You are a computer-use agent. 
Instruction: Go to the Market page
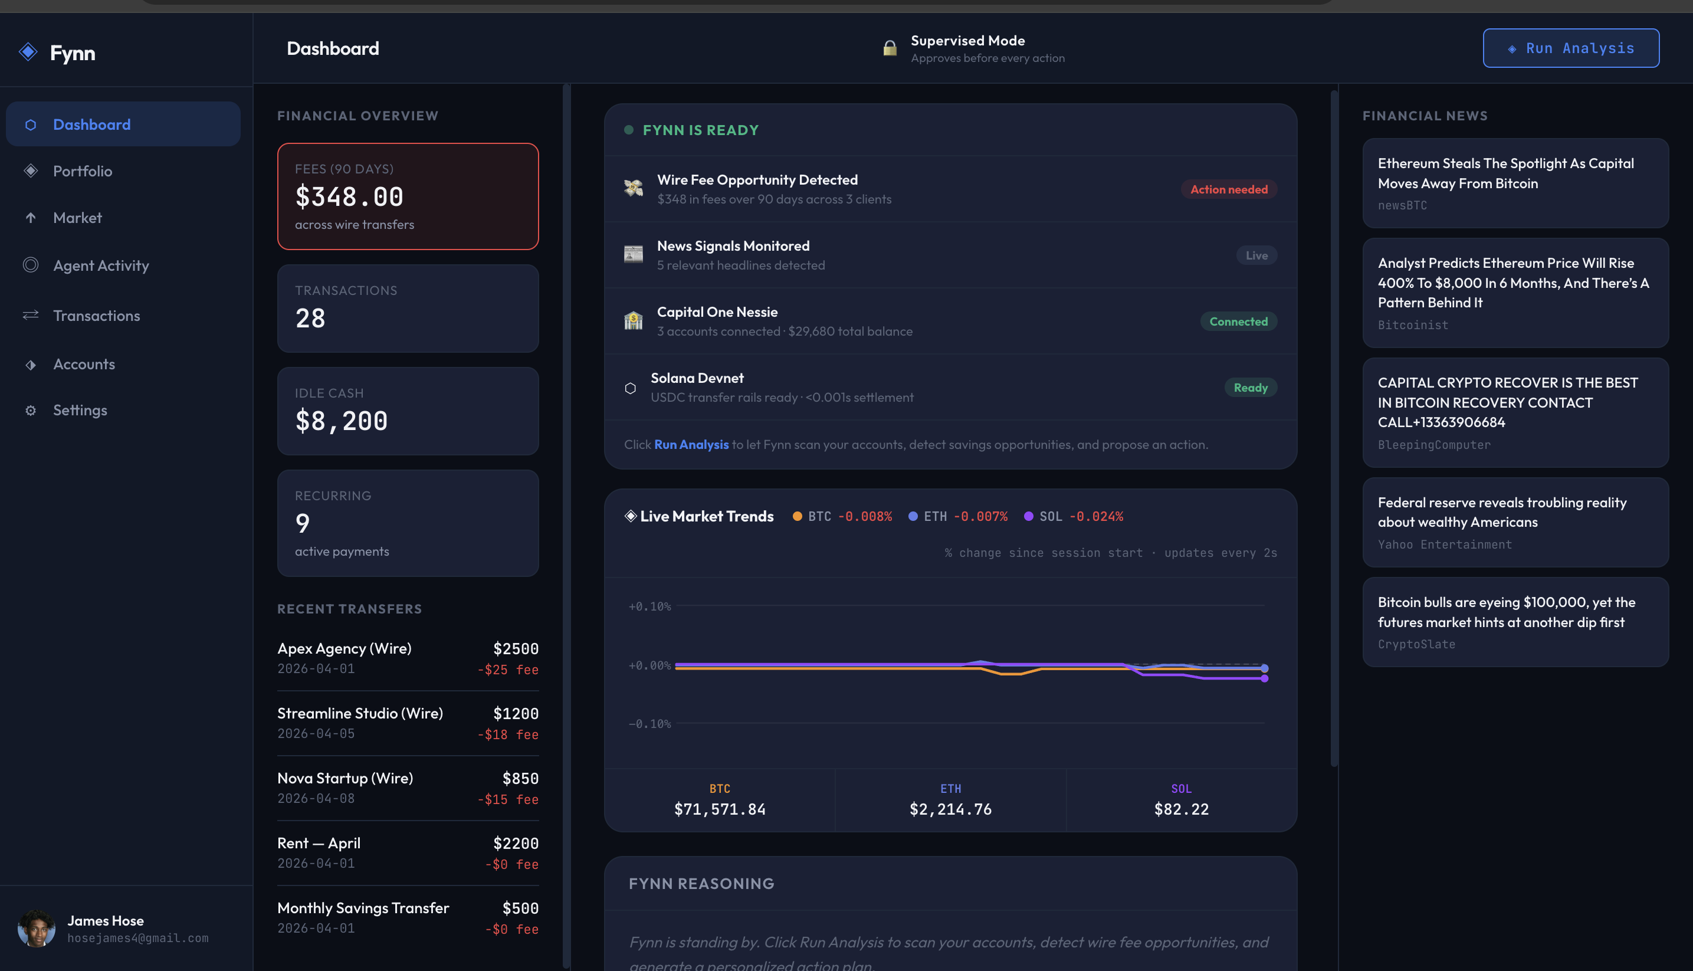pos(77,218)
